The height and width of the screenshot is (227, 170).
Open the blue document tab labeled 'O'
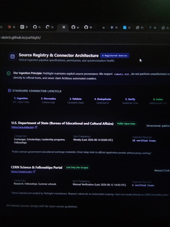click(127, 27)
